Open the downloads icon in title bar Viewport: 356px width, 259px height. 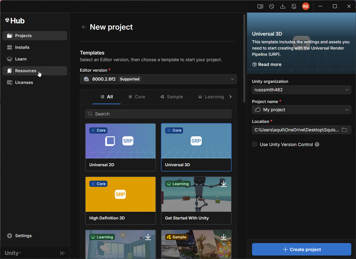click(283, 6)
